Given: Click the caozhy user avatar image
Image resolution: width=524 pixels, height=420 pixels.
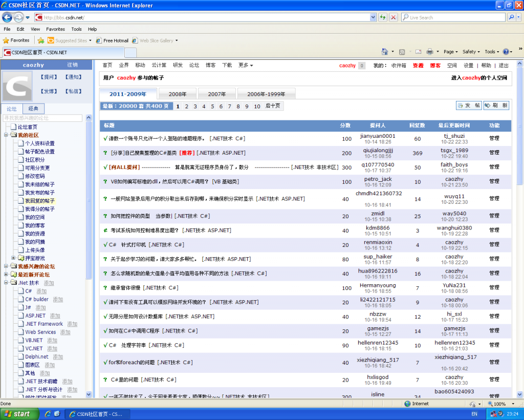Looking at the screenshot, I should 17,87.
